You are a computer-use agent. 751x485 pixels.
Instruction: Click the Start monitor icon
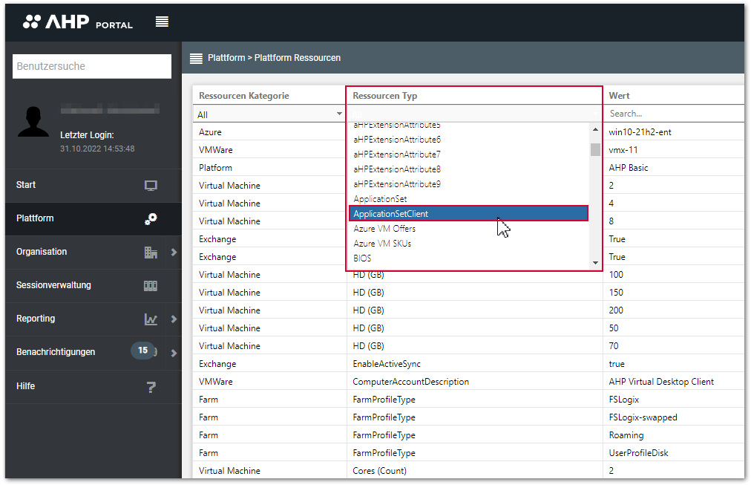pyautogui.click(x=151, y=186)
